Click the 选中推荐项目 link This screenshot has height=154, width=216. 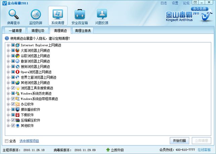(x=29, y=141)
